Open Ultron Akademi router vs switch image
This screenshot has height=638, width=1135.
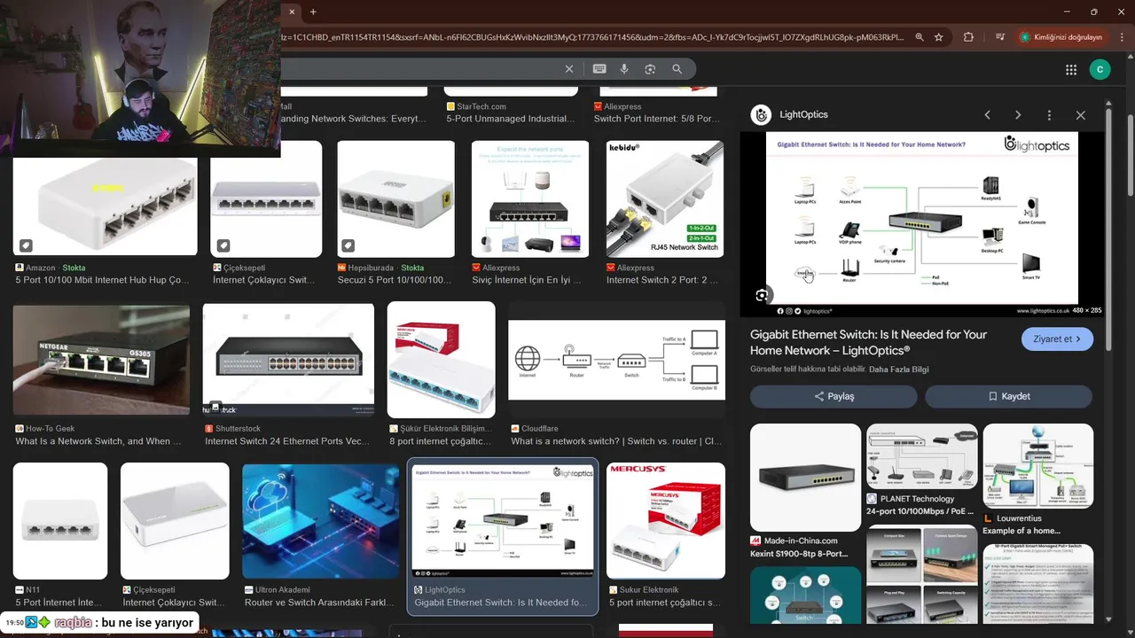[x=321, y=521]
